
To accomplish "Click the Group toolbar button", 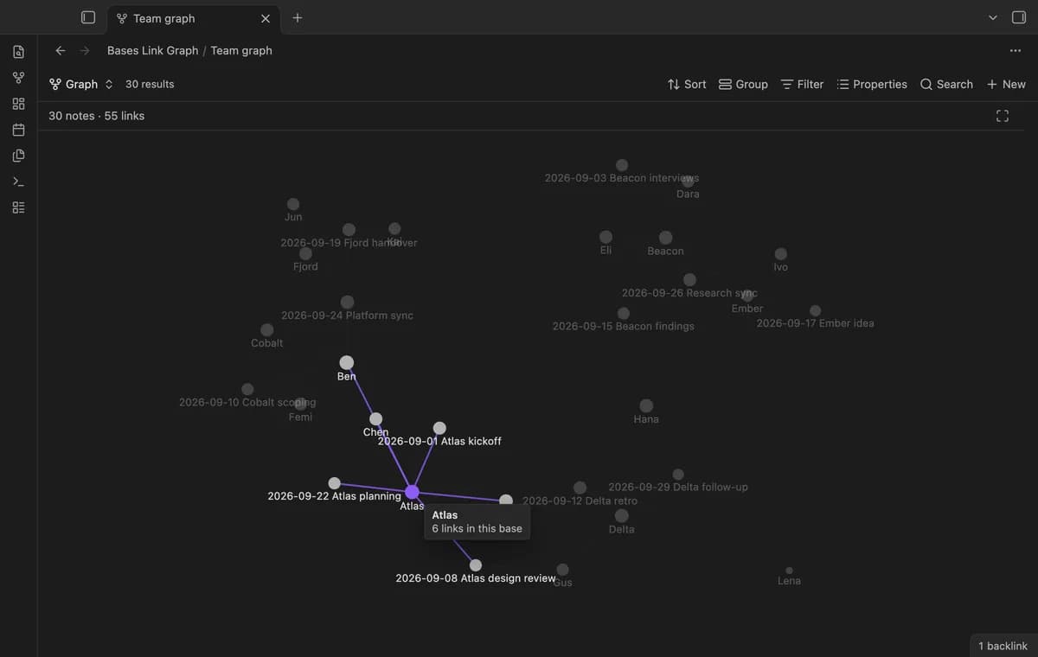I will 743,84.
